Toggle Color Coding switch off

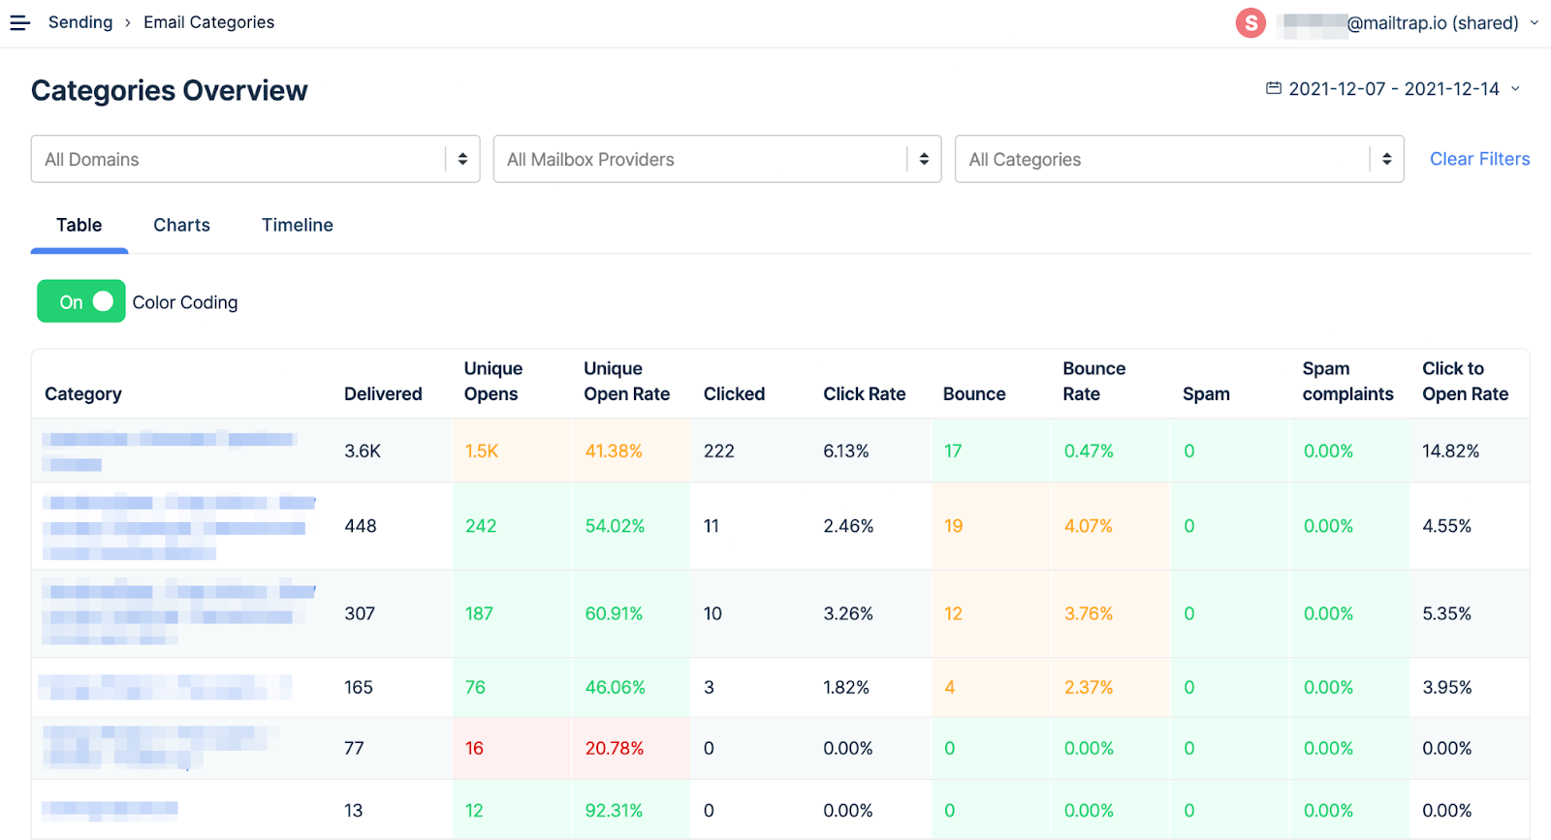point(81,301)
